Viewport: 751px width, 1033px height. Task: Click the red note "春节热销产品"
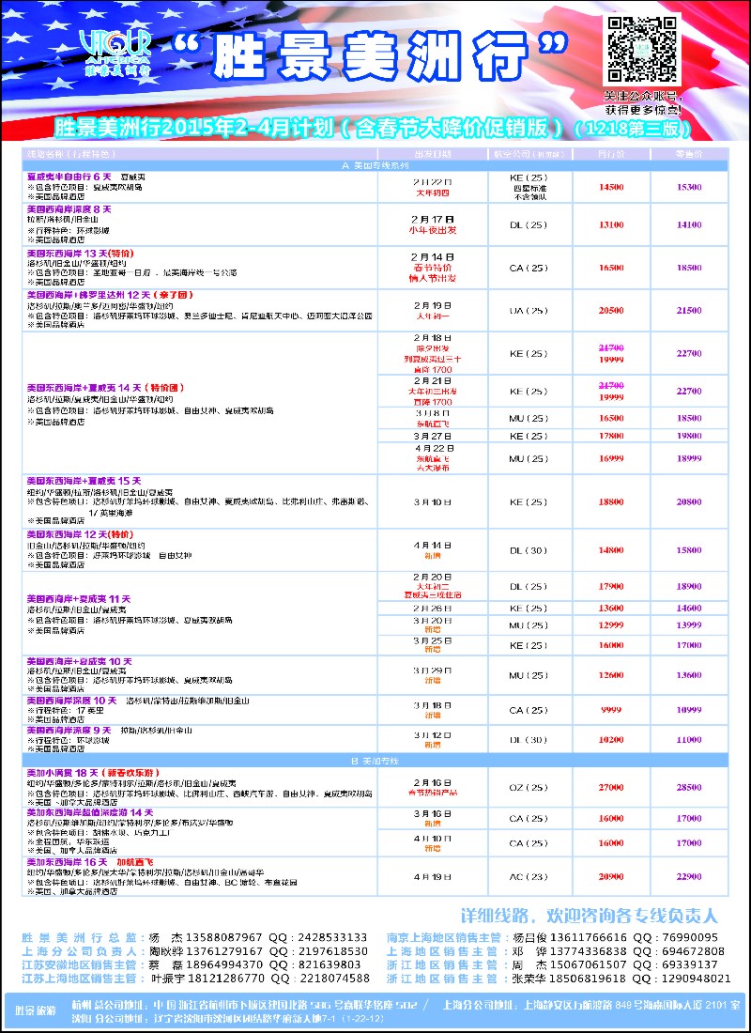[x=433, y=793]
